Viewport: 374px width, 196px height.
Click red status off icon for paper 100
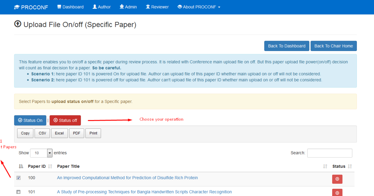click(337, 179)
